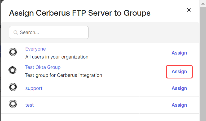Image resolution: width=206 pixels, height=121 pixels.
Task: Close the Assign to Groups dialog
Action: [189, 10]
